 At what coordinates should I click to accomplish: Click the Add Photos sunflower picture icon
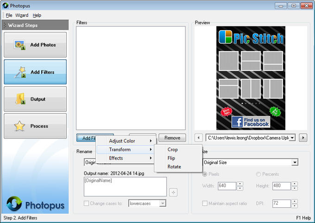19,45
